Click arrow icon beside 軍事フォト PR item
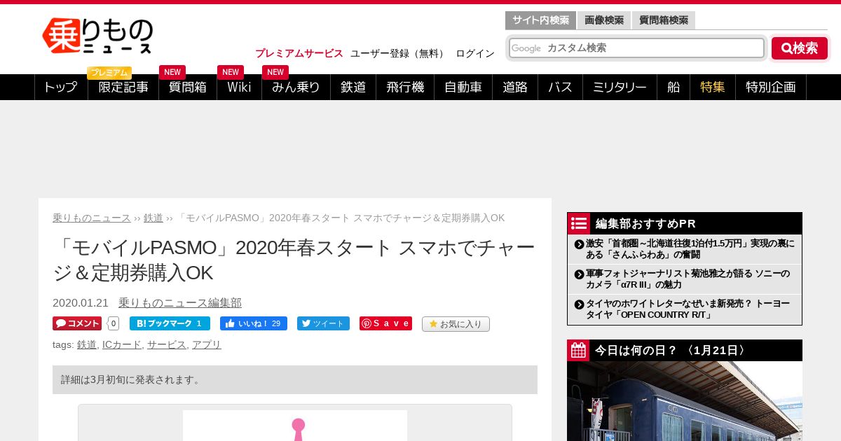The width and height of the screenshot is (841, 441). tap(579, 274)
